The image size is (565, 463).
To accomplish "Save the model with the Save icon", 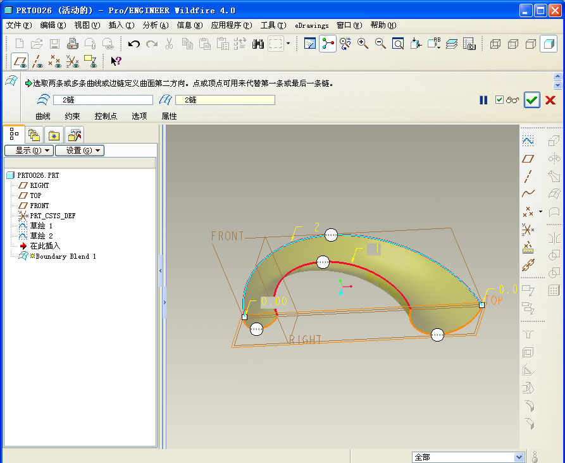I will tap(54, 44).
